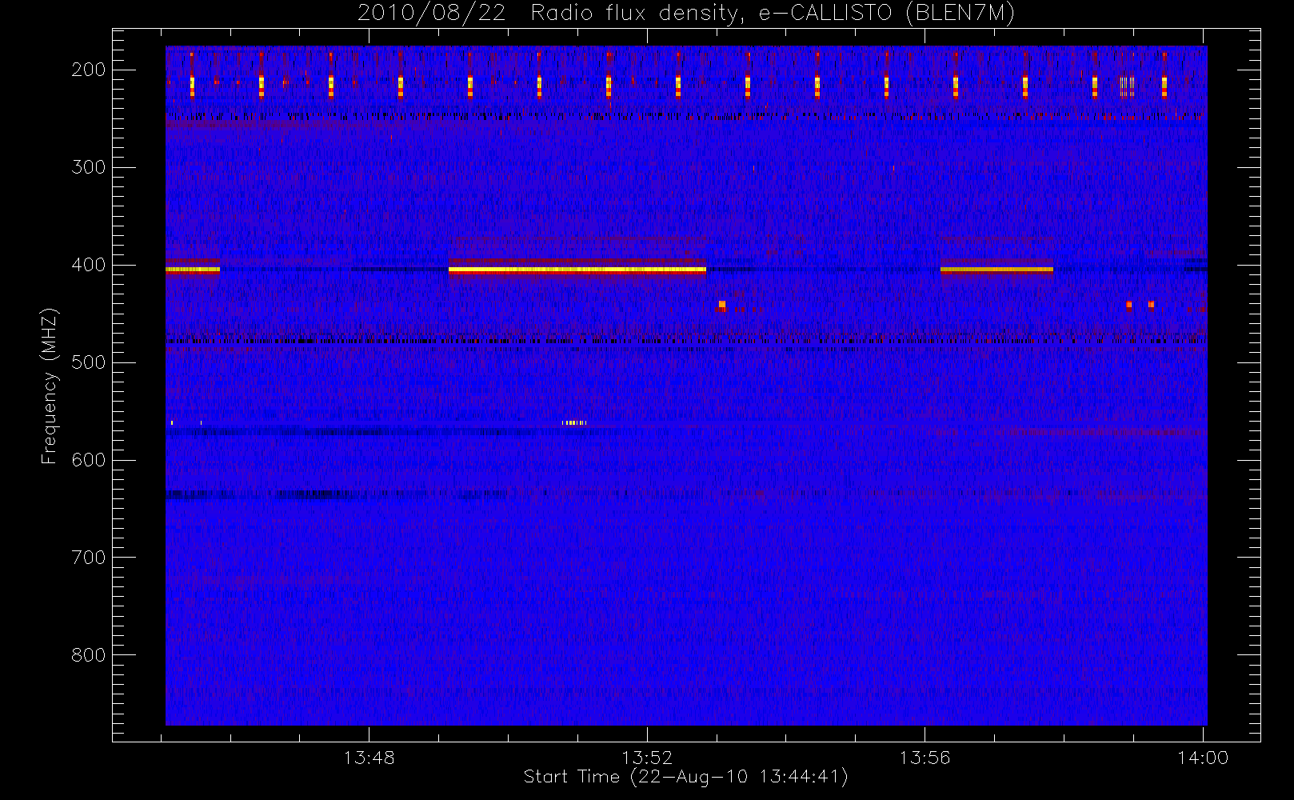
Task: Click the 400 frequency tick label
Action: click(x=89, y=265)
